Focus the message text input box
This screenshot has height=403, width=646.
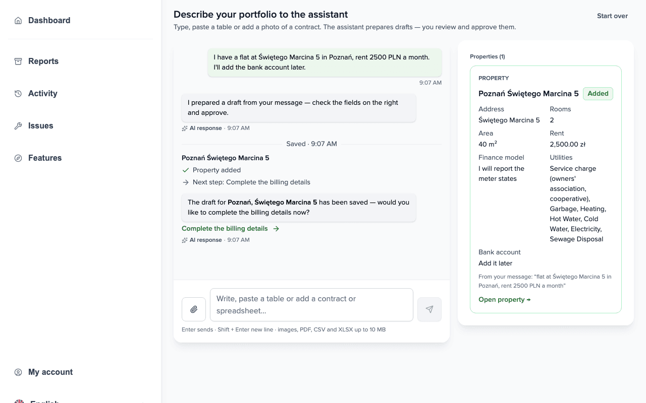pyautogui.click(x=311, y=305)
